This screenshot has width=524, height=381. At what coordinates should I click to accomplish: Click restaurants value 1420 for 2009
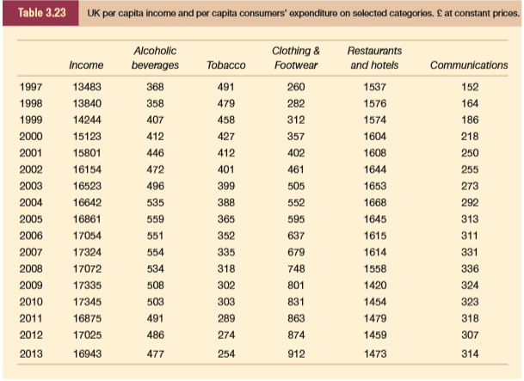tap(374, 286)
